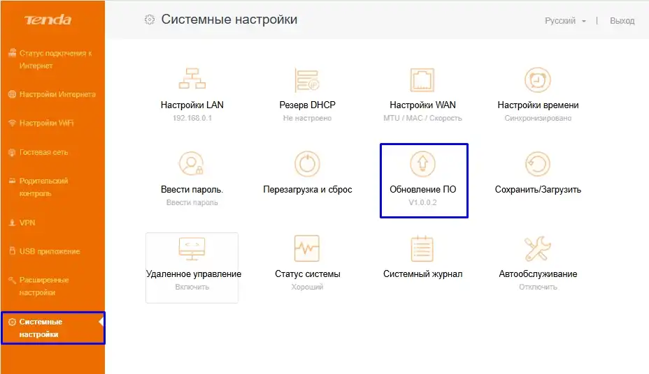Screen dimensions: 649x374
Task: Open the firmware upgrade arrow icon
Action: (422, 164)
